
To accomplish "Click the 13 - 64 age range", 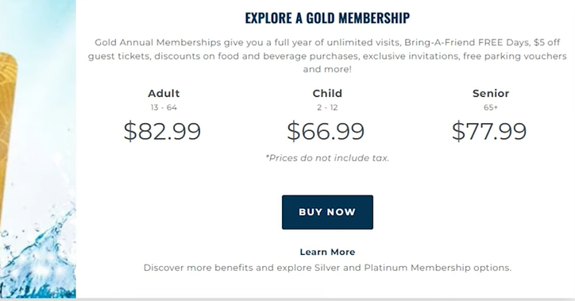I will (x=164, y=107).
